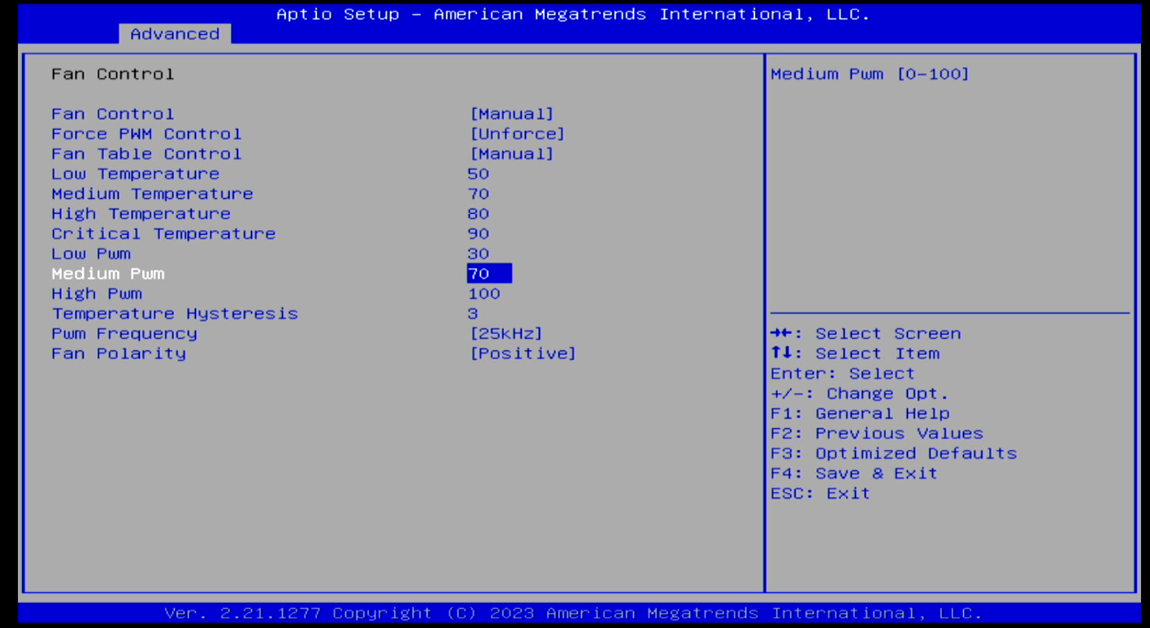The width and height of the screenshot is (1150, 628).
Task: Edit the Critical Temperature value 90
Action: coord(478,234)
